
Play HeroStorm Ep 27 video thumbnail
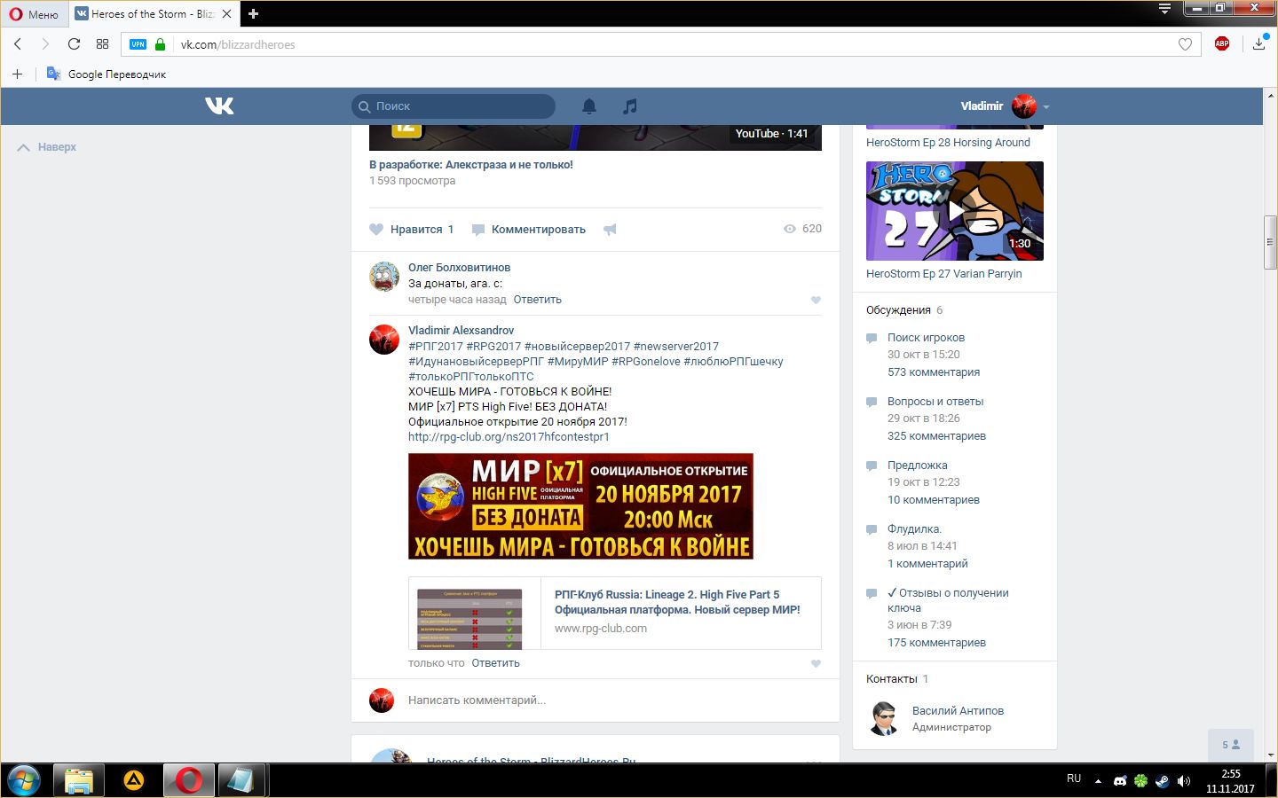(x=955, y=211)
